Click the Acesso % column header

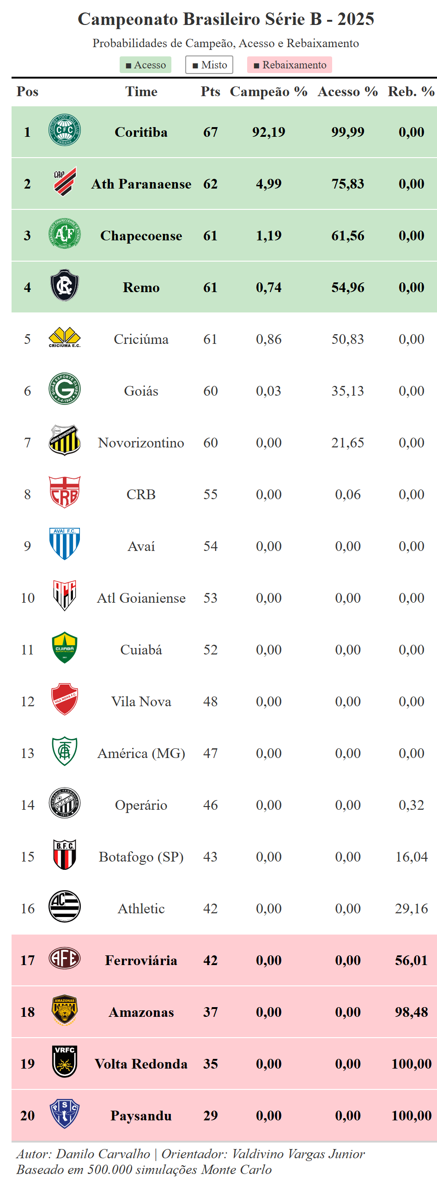click(x=348, y=92)
